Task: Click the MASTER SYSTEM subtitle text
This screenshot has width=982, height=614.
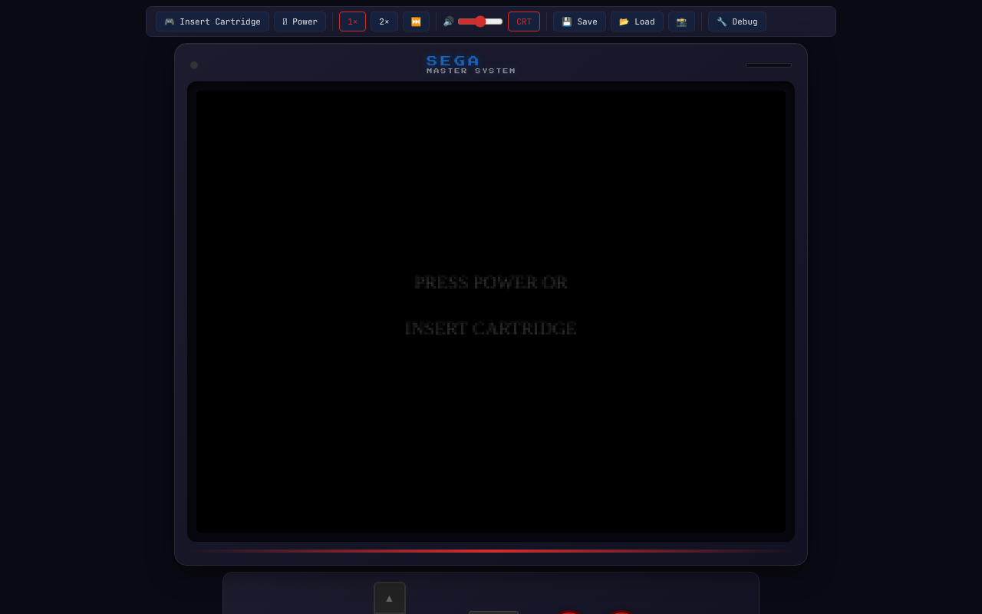Action: point(471,71)
